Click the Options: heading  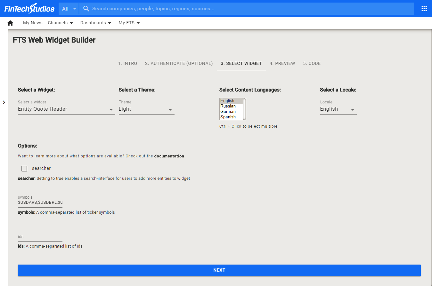pyautogui.click(x=28, y=146)
